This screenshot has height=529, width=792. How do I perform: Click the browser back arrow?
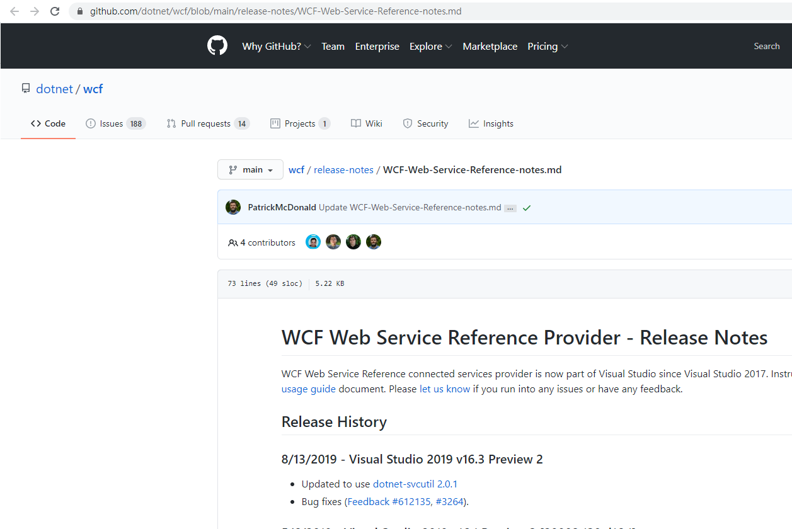[x=14, y=11]
